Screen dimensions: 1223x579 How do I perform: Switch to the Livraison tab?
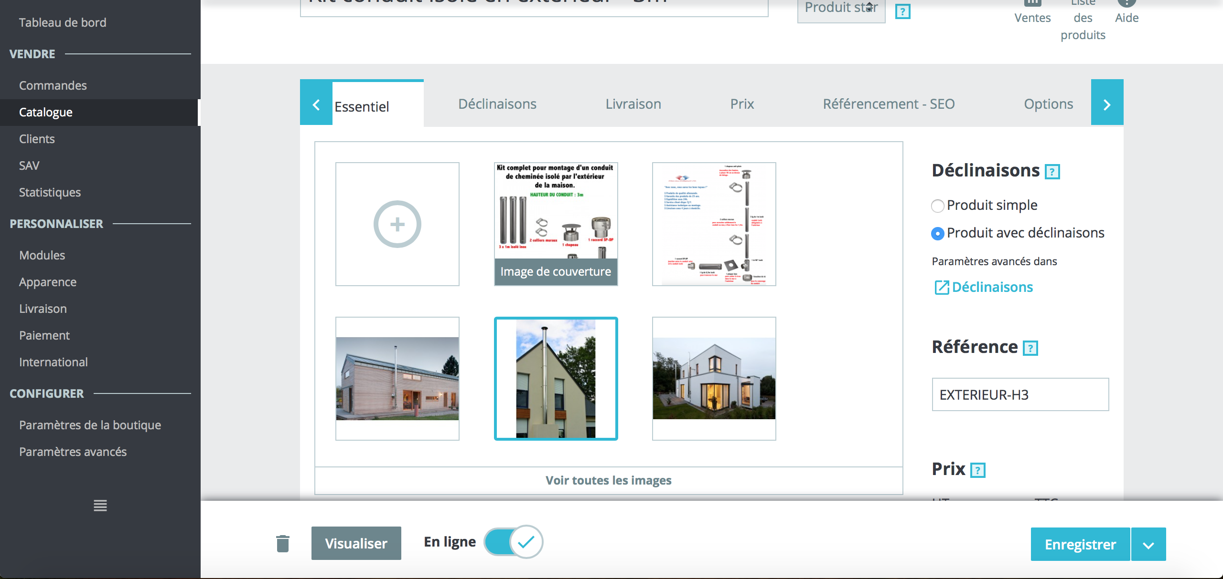pos(633,104)
